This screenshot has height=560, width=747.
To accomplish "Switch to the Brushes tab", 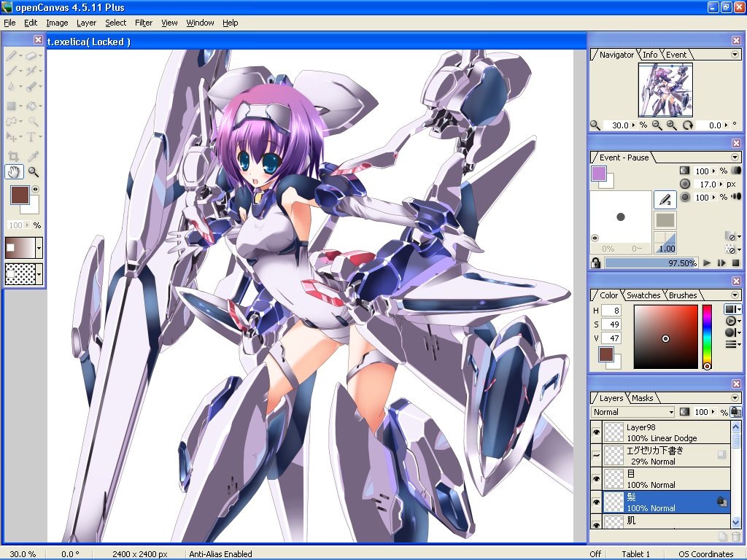I will coord(683,295).
